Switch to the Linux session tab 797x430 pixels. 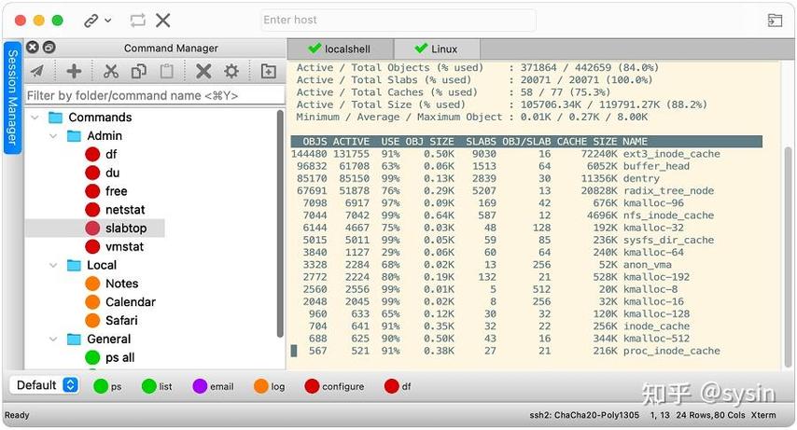pos(437,49)
